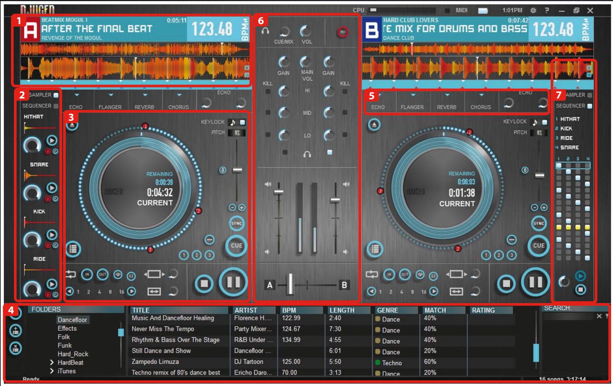This screenshot has width=613, height=386.
Task: Click the loop length right arrow on deck B
Action: [434, 291]
